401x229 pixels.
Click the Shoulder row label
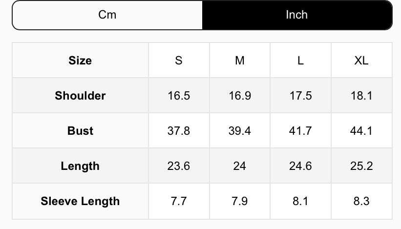click(80, 96)
